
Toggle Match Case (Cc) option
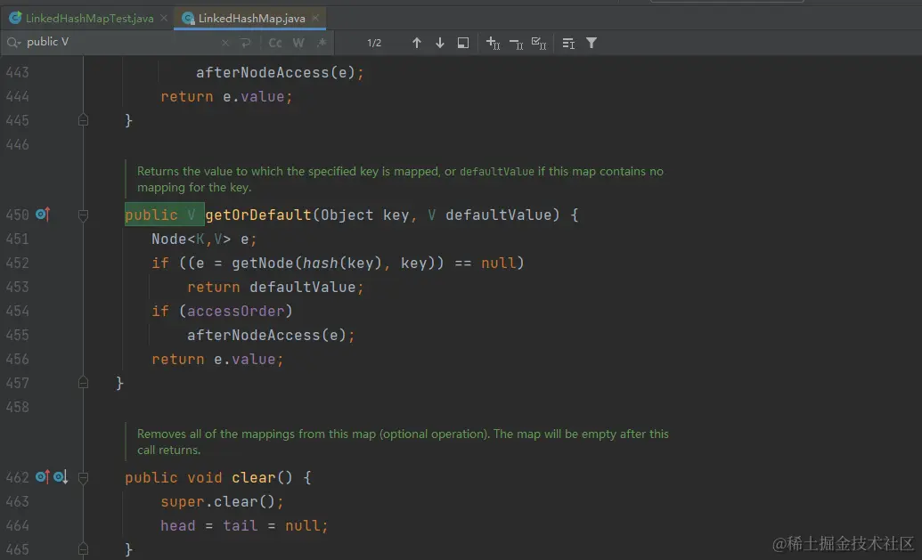coord(275,43)
